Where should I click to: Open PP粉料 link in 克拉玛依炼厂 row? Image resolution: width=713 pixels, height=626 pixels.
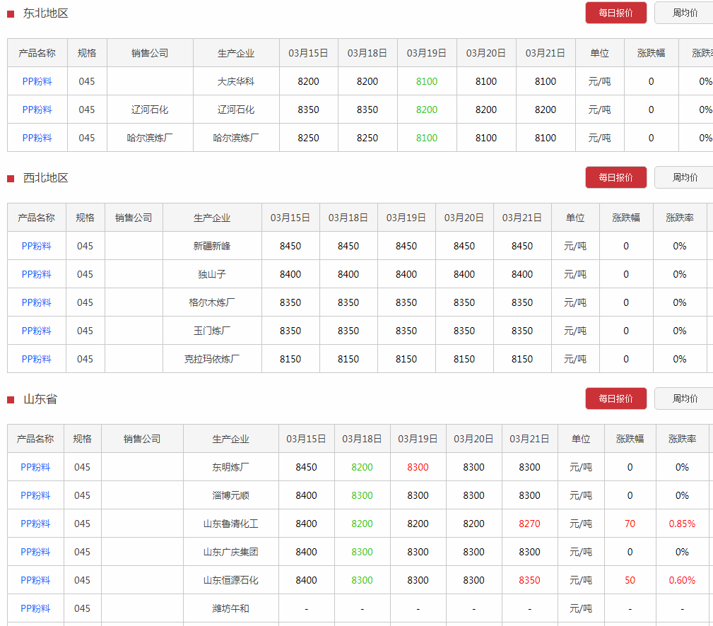pyautogui.click(x=36, y=359)
